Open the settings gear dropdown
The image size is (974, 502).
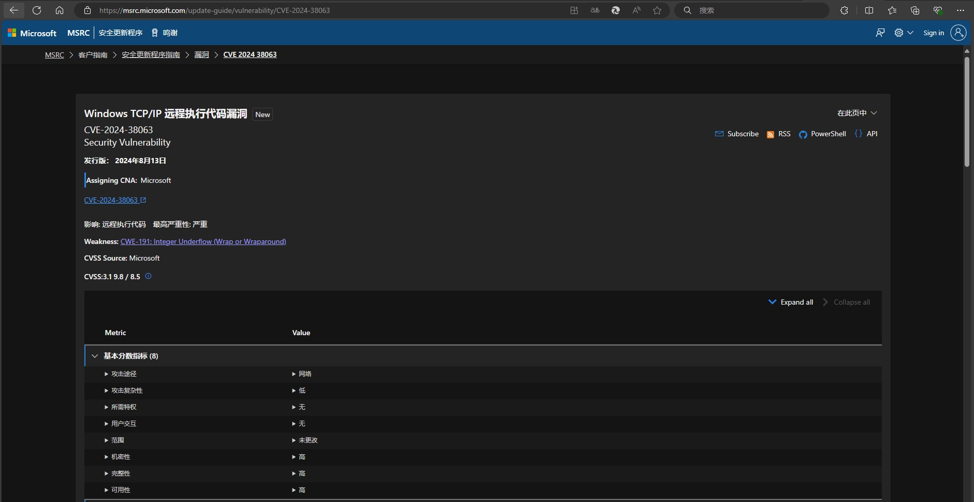(903, 33)
